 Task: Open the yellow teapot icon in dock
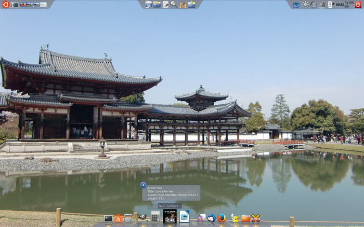point(236,218)
